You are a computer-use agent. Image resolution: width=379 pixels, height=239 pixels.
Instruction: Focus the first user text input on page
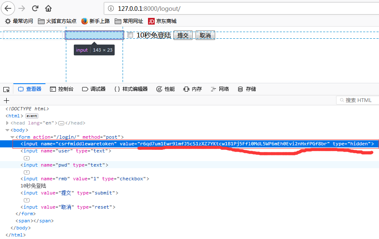coord(33,35)
